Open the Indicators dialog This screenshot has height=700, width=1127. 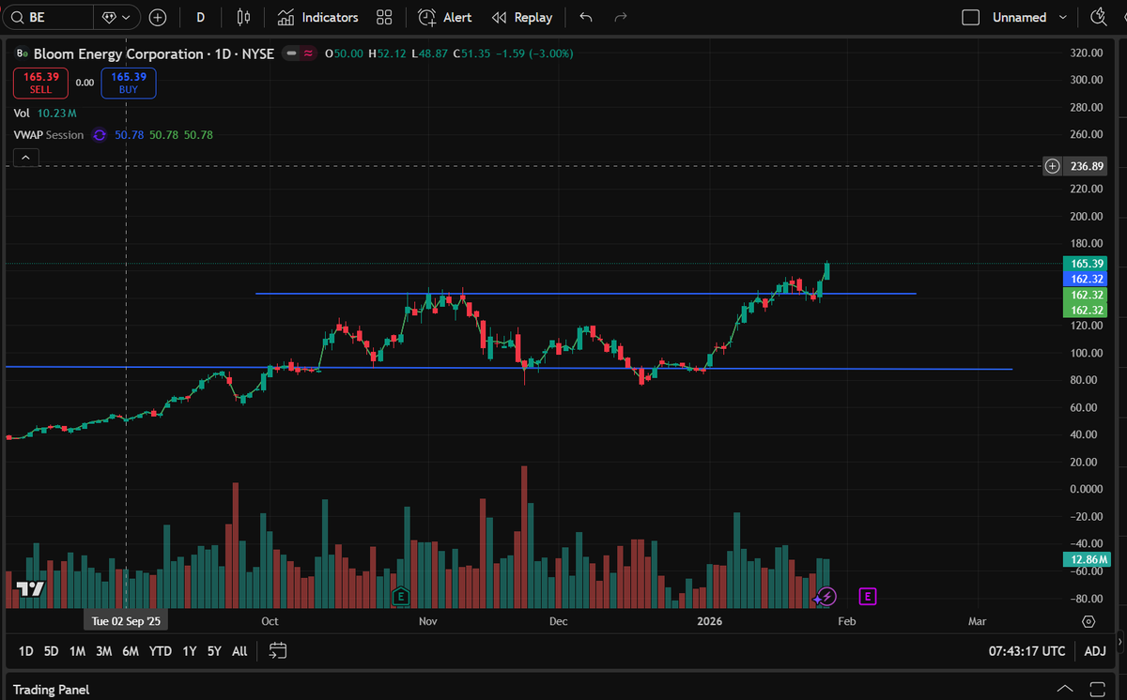318,17
